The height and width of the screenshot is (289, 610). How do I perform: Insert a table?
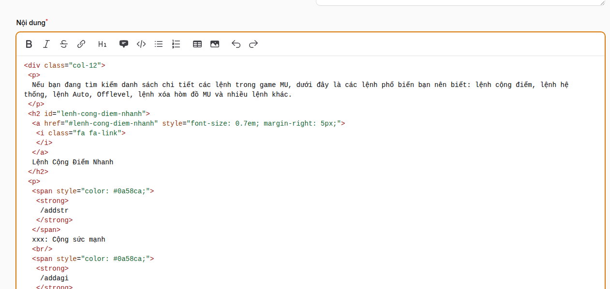(x=197, y=44)
